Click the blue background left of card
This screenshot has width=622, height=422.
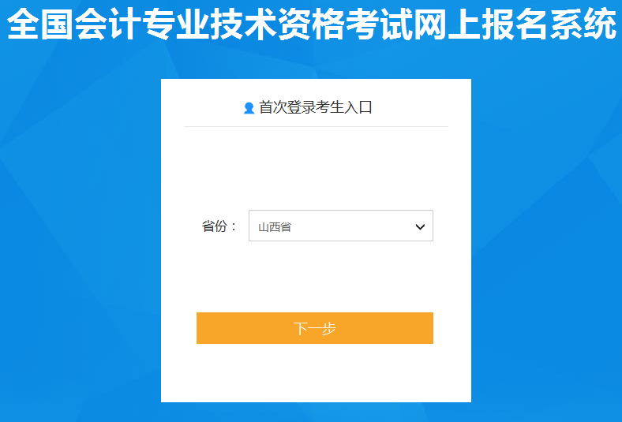[x=80, y=237]
